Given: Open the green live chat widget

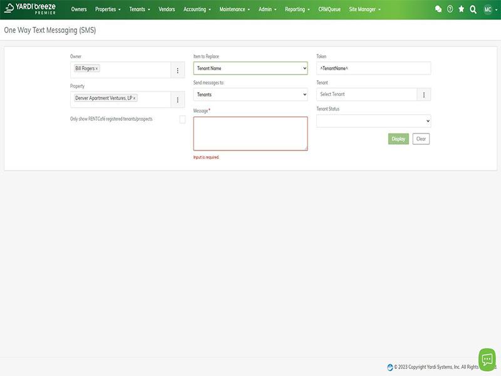Looking at the screenshot, I should [487, 360].
